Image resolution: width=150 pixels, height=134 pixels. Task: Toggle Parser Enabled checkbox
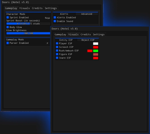coord(8,43)
